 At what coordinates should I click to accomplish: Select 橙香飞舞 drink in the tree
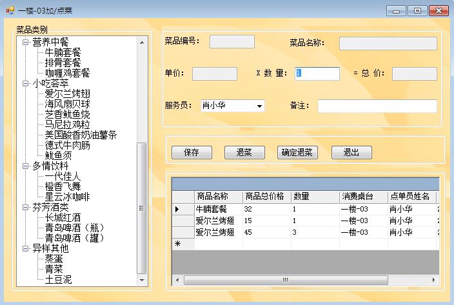[x=63, y=186]
